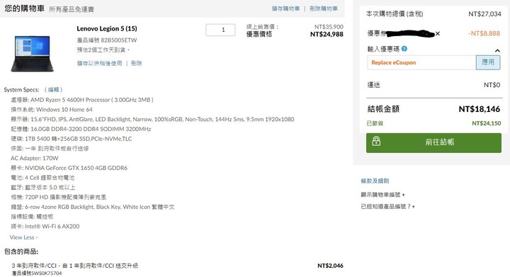Viewport: 510px width, 277px height.
Task: Change the quantity field showing 1
Action: pyautogui.click(x=220, y=30)
